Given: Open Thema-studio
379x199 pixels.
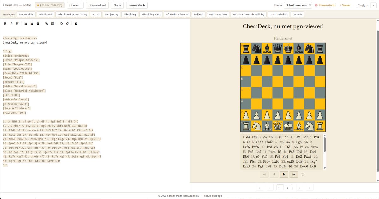Looking at the screenshot, I should click(x=325, y=5).
